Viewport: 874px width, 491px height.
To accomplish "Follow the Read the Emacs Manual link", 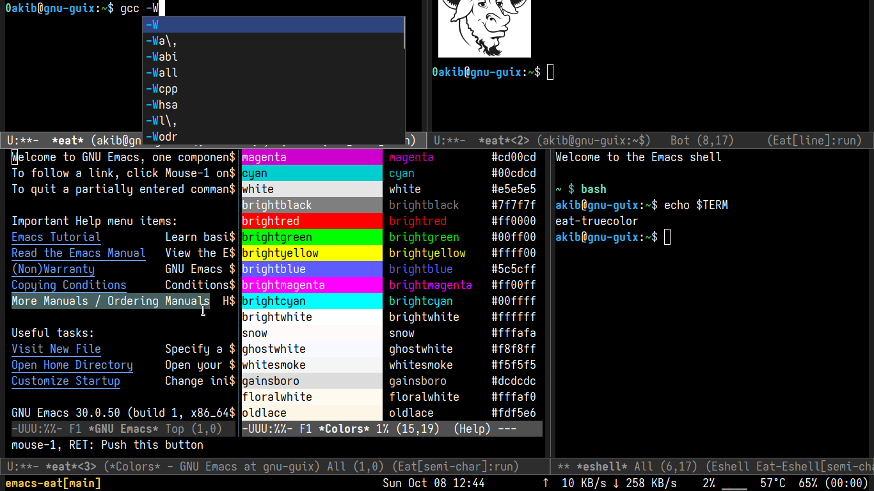I will coord(78,253).
